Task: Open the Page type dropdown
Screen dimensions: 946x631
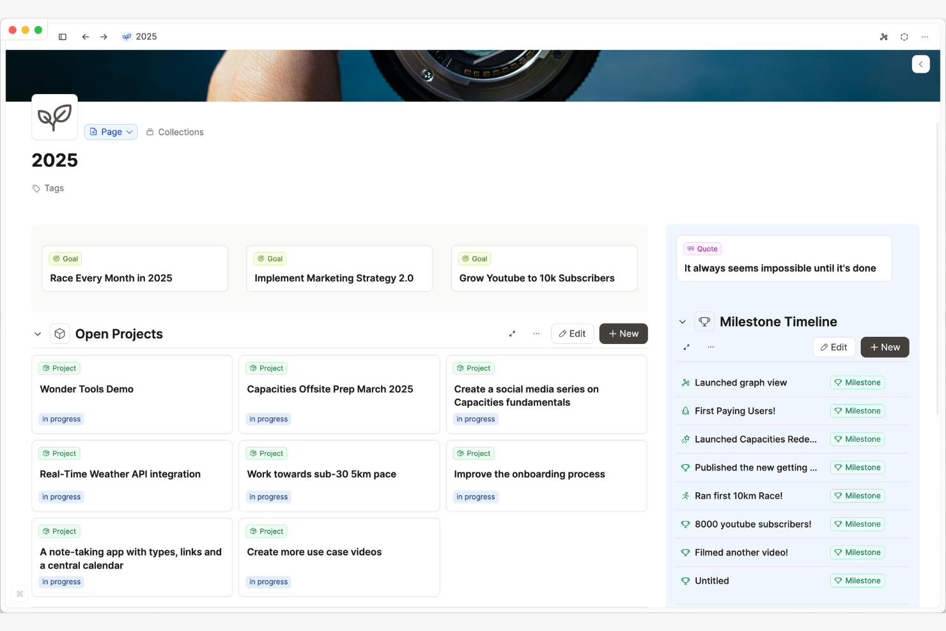Action: tap(110, 132)
